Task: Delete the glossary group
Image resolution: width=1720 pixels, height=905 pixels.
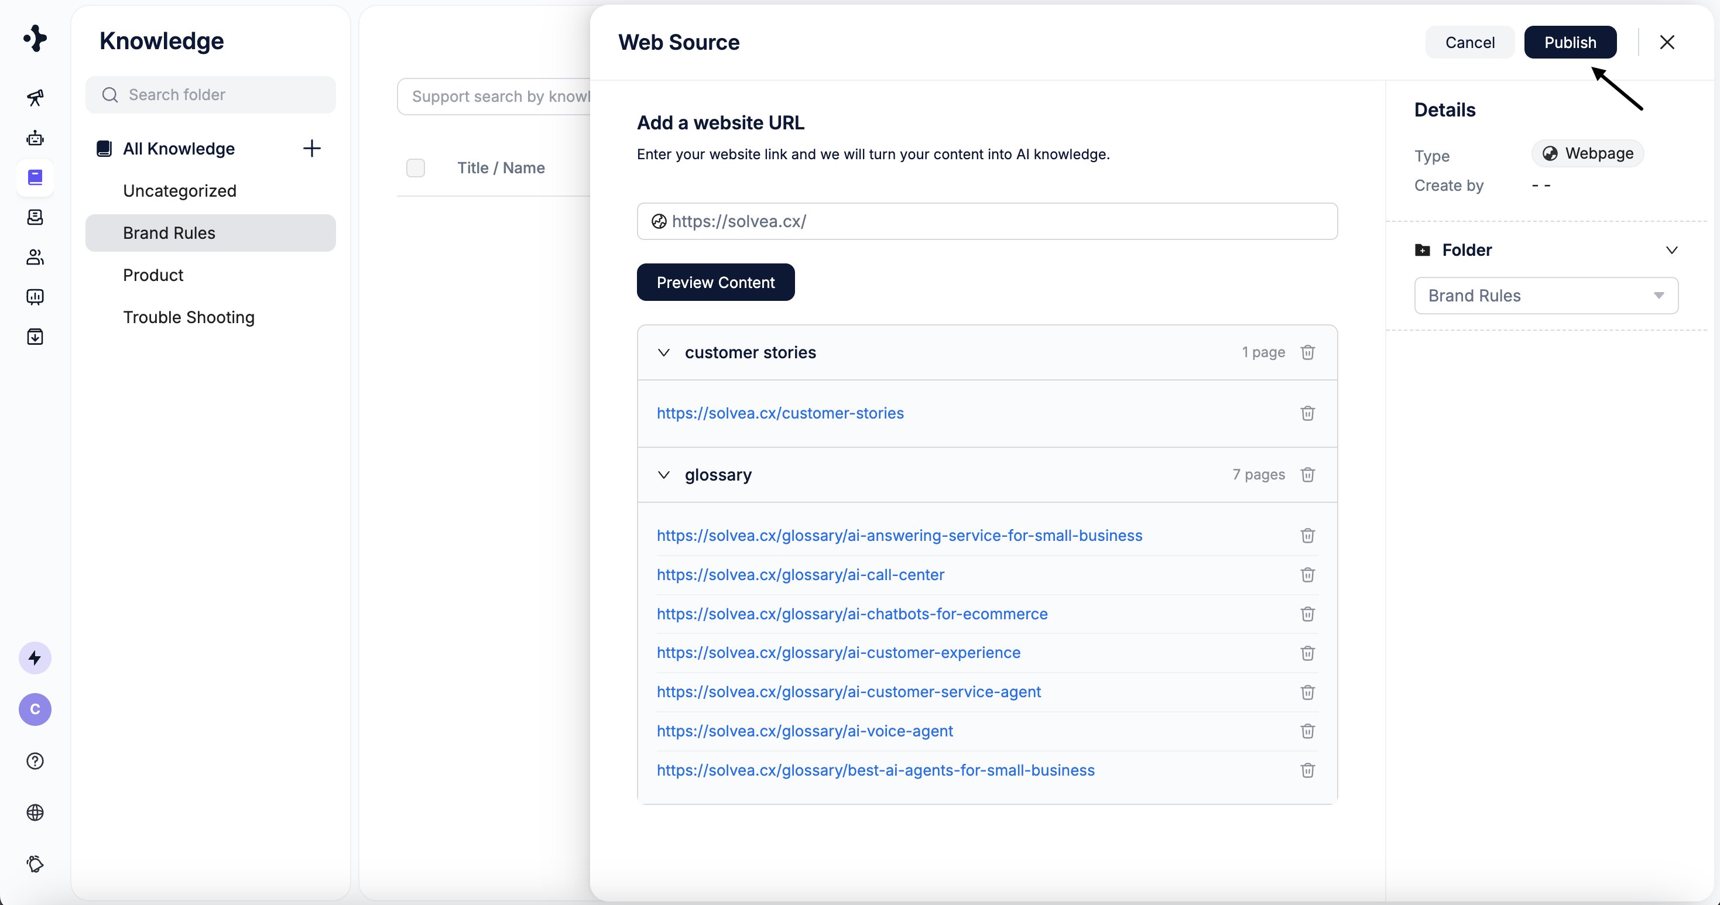Action: click(1307, 475)
